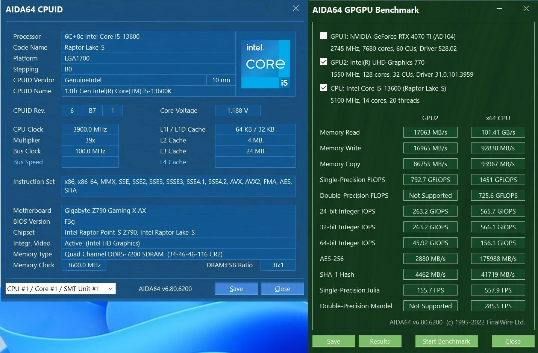The height and width of the screenshot is (353, 538).
Task: Click the Stepping value B0
Action: coord(149,69)
